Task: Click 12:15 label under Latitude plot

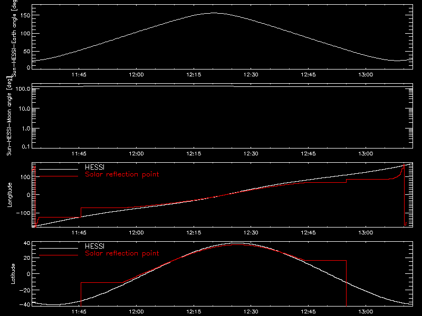Action: [194, 312]
